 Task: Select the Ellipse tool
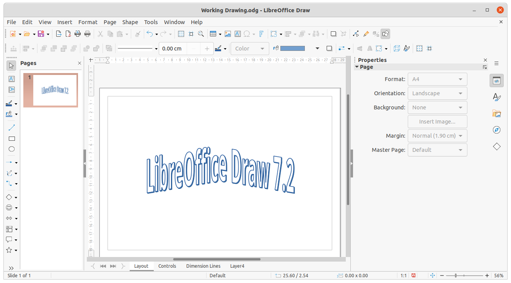pyautogui.click(x=11, y=149)
